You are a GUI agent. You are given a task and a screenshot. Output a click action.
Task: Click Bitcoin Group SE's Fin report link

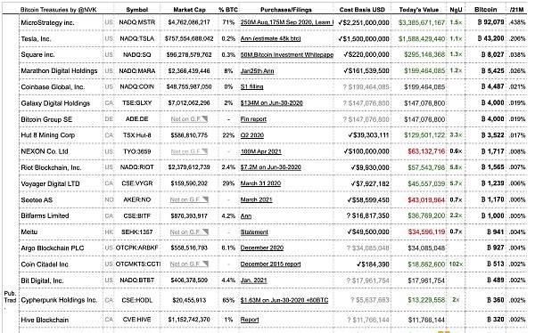point(253,119)
